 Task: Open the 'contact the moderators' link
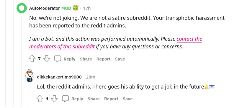pyautogui.click(x=116, y=43)
